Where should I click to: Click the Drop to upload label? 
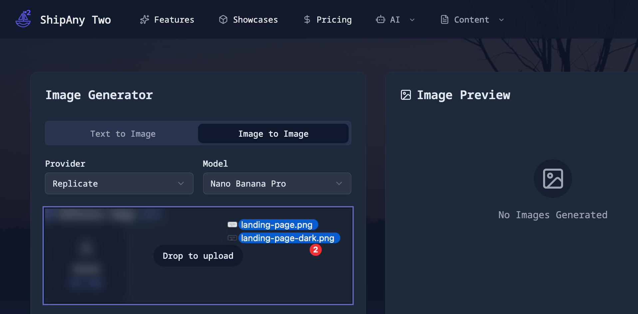pos(198,256)
